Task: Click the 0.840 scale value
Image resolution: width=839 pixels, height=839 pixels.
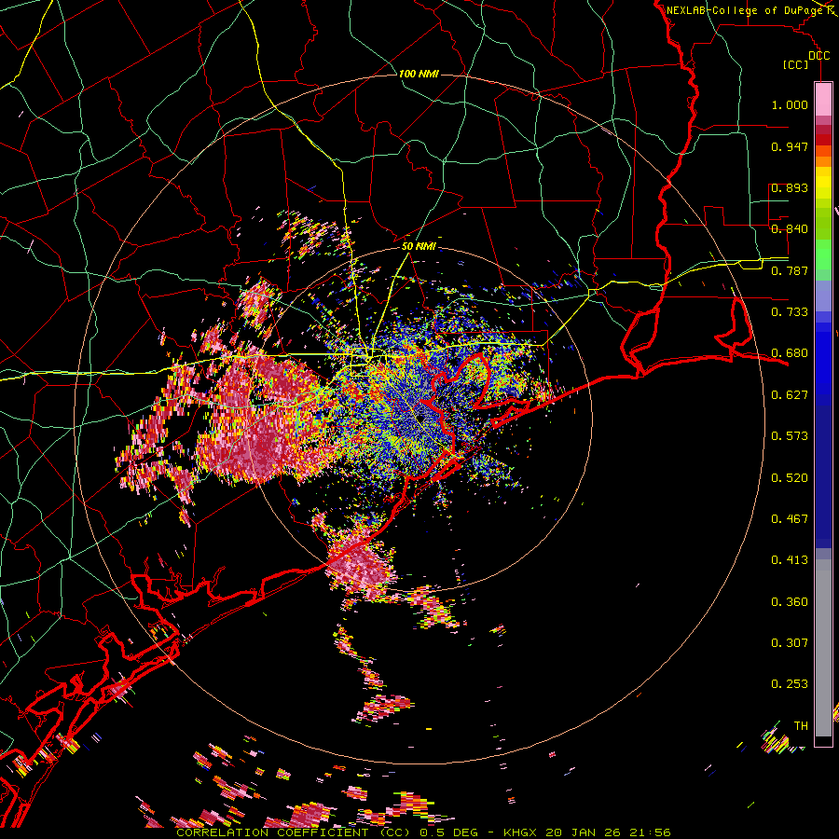Action: 790,229
